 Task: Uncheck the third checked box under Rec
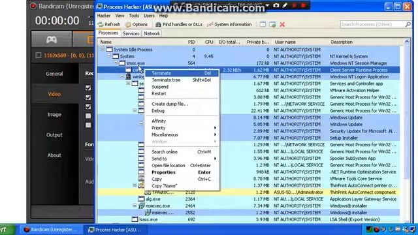click(88, 106)
